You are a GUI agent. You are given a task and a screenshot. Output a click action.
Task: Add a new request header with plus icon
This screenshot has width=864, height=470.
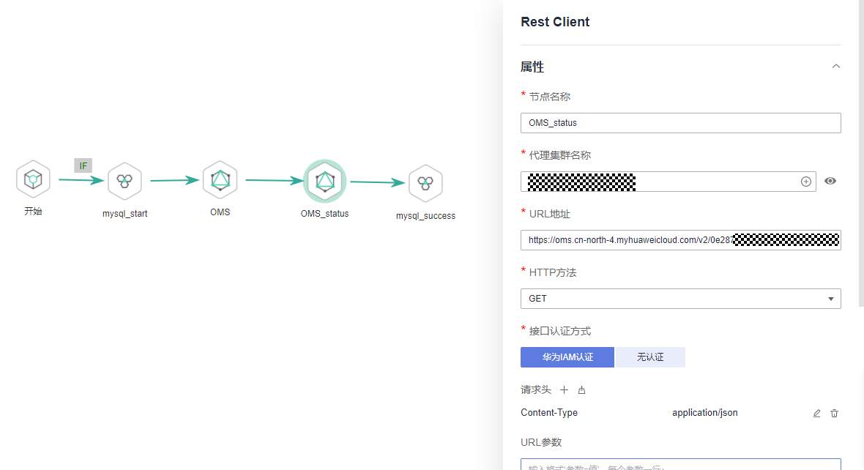(x=565, y=390)
